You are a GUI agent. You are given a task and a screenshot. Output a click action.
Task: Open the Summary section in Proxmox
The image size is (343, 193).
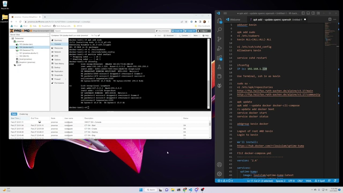coord(58,40)
